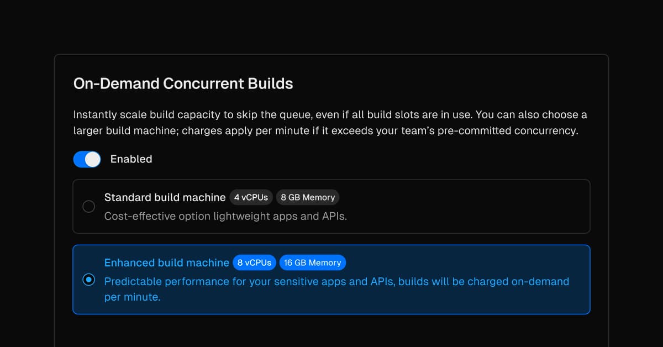Click the On-Demand Concurrent Builds heading

(x=183, y=84)
